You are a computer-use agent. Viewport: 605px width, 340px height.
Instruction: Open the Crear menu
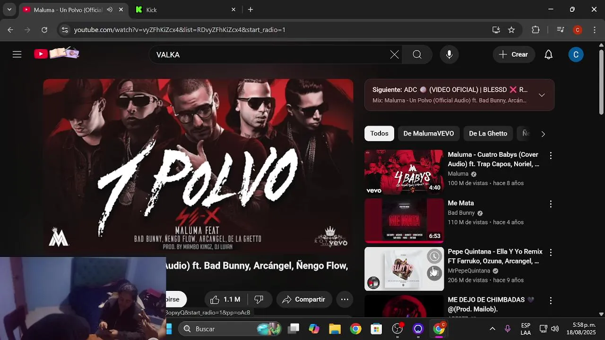point(514,55)
